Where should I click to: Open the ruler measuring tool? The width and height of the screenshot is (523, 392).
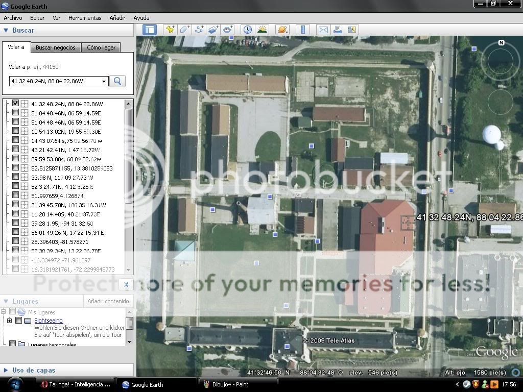(303, 30)
